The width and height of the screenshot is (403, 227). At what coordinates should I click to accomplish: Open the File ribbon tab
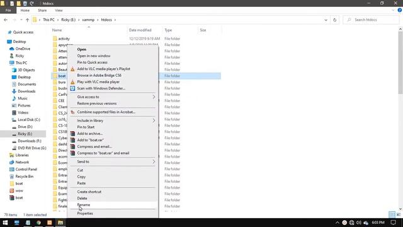8,10
